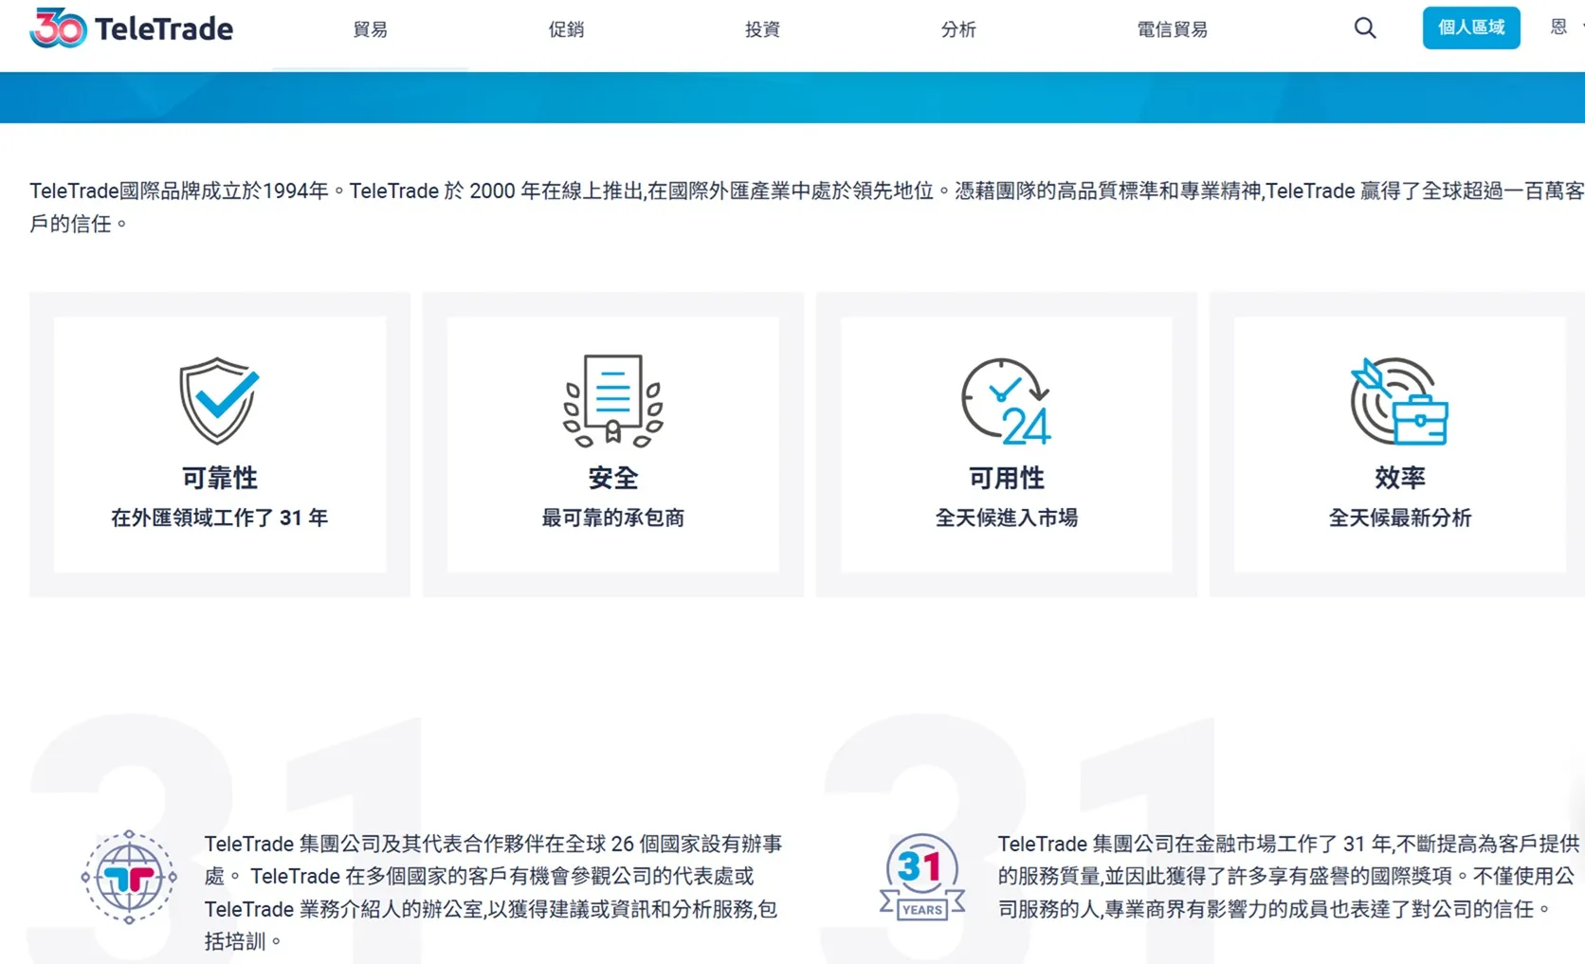Click the 可靠性 card heading
The width and height of the screenshot is (1585, 964).
coord(220,478)
